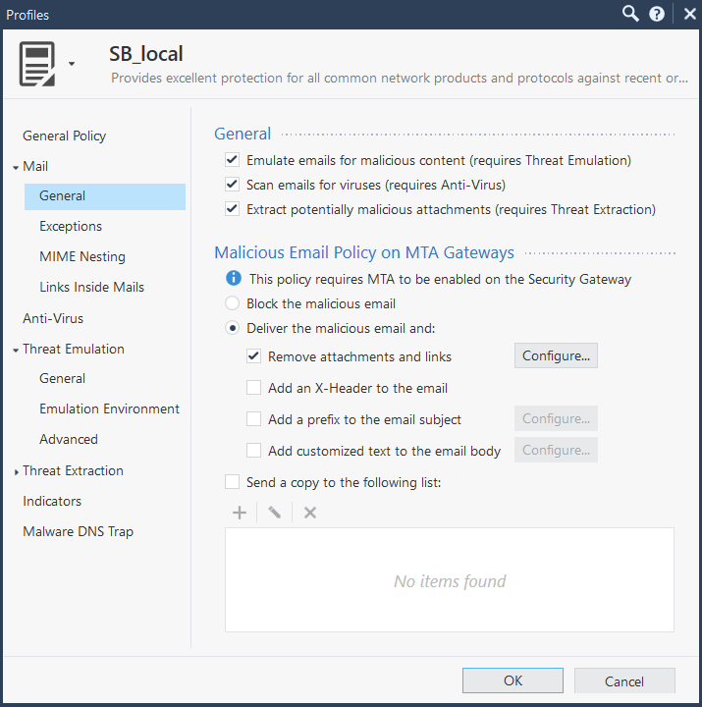Click the empty recipients list box
The image size is (702, 707).
click(450, 580)
